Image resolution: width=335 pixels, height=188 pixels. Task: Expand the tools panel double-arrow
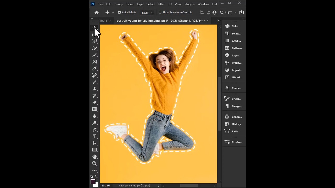pyautogui.click(x=92, y=19)
